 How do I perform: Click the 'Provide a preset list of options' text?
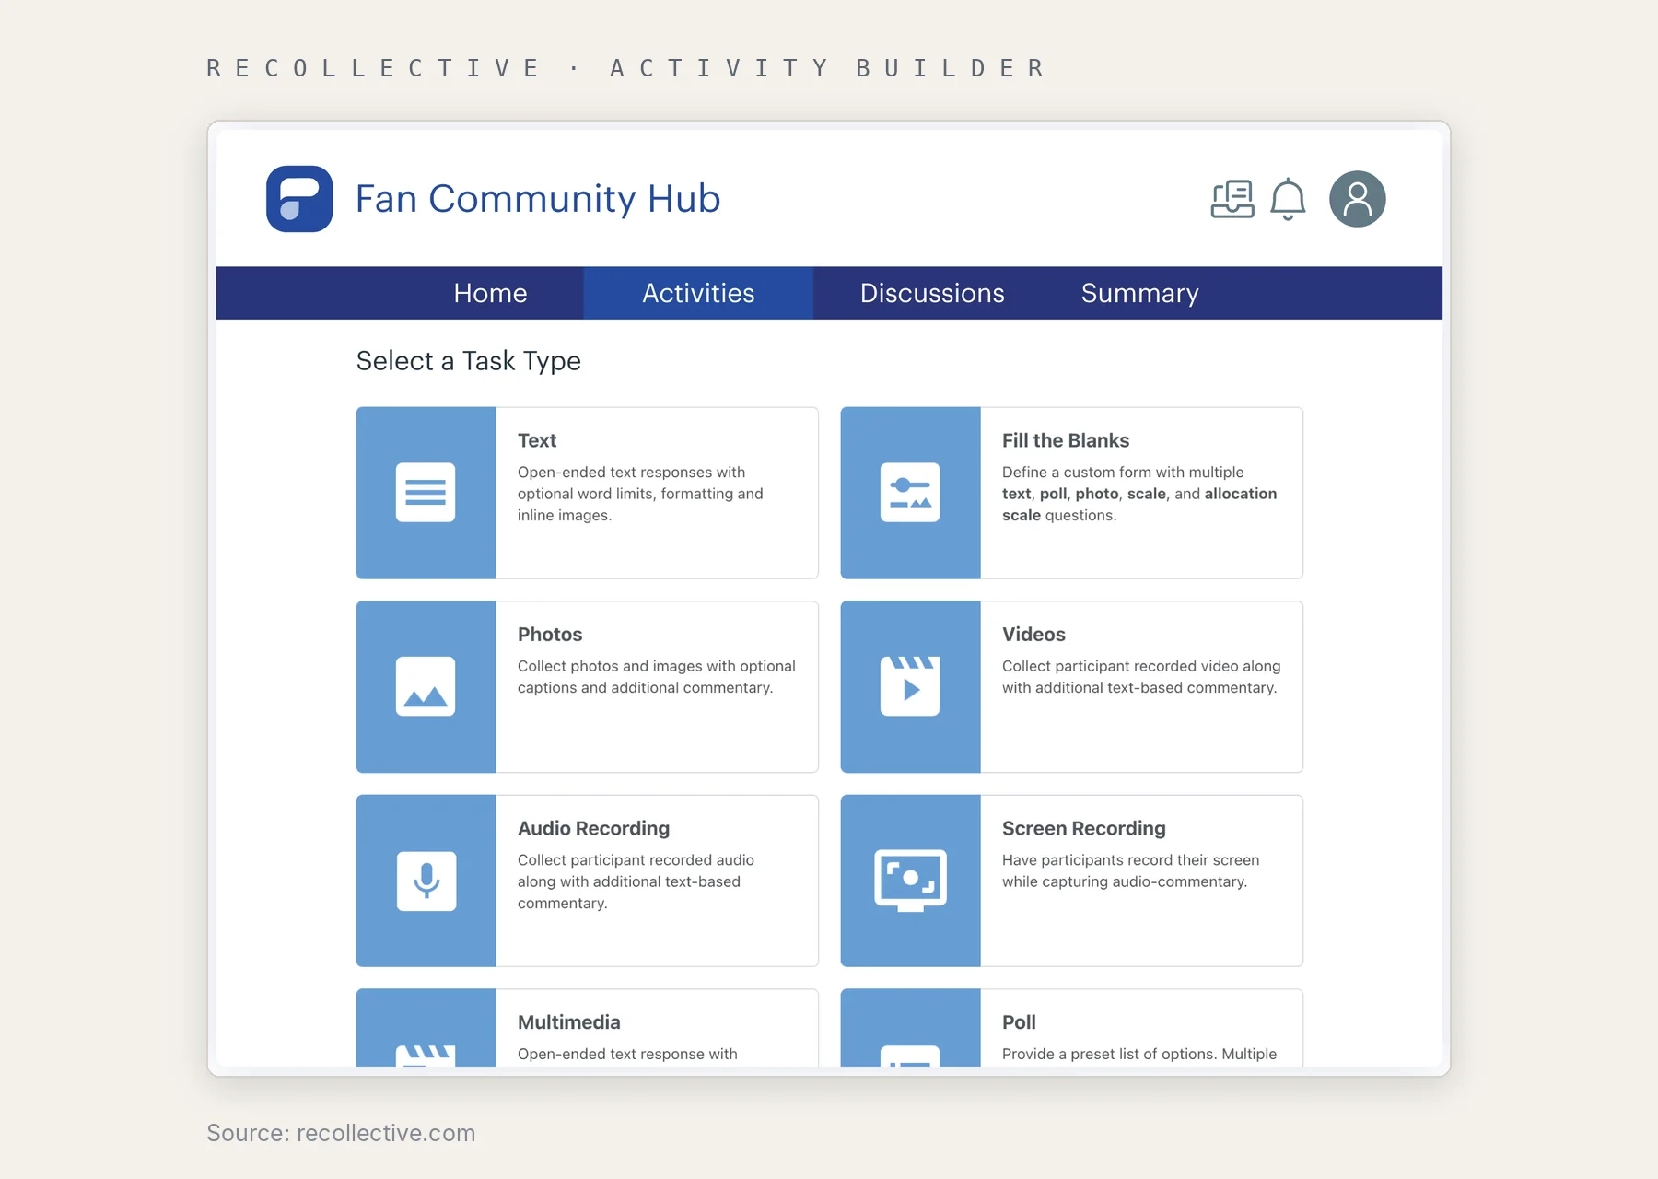point(1139,1054)
